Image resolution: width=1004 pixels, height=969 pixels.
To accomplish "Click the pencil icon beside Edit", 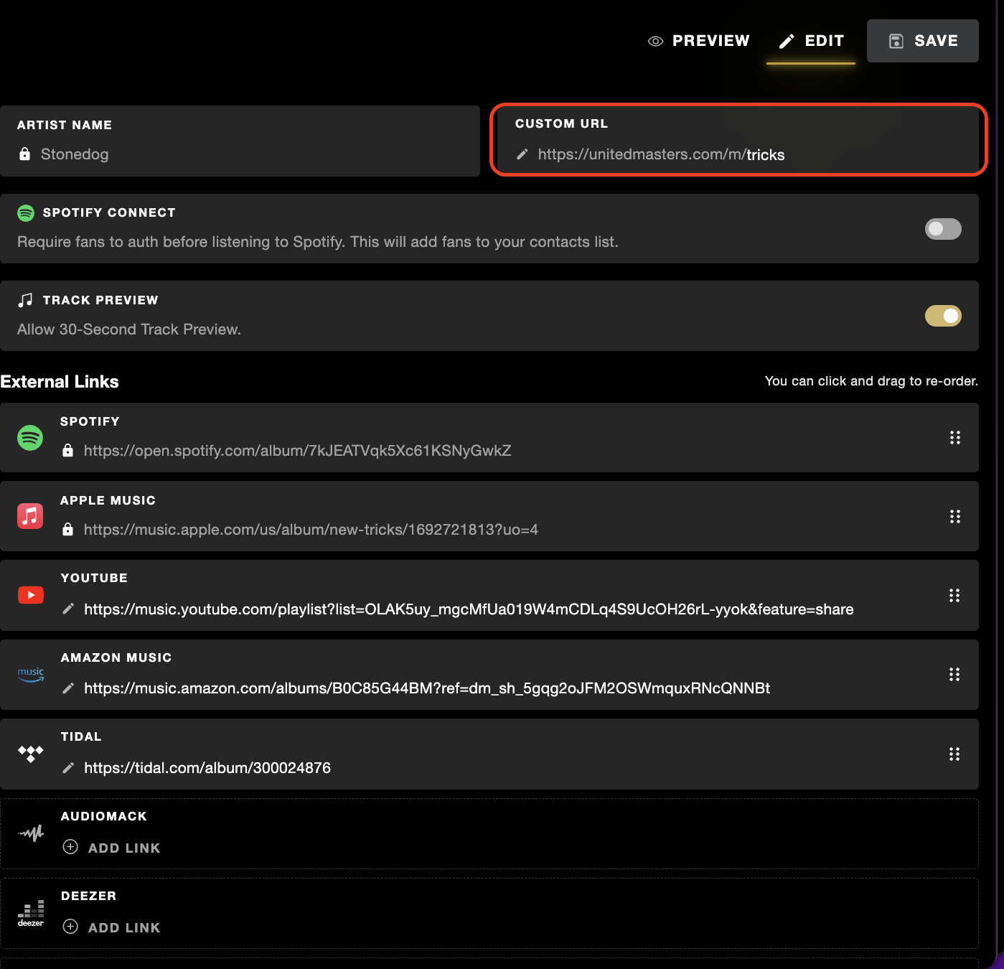I will 787,42.
